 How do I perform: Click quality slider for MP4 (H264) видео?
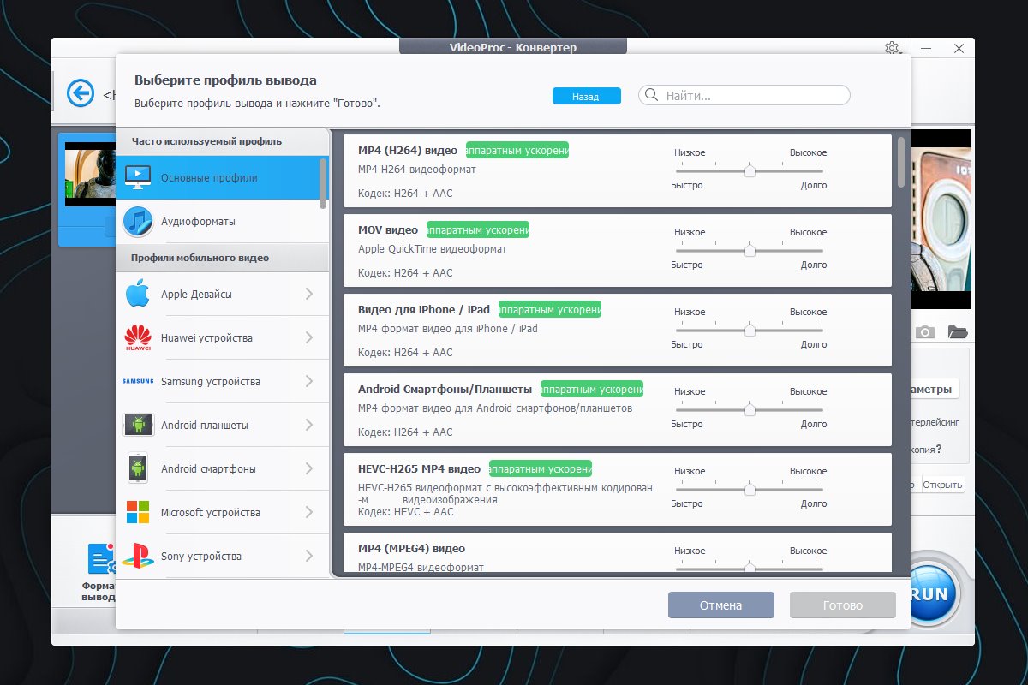tap(750, 170)
